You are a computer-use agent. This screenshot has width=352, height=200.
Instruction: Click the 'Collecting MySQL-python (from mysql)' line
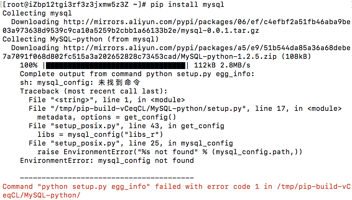[81, 39]
